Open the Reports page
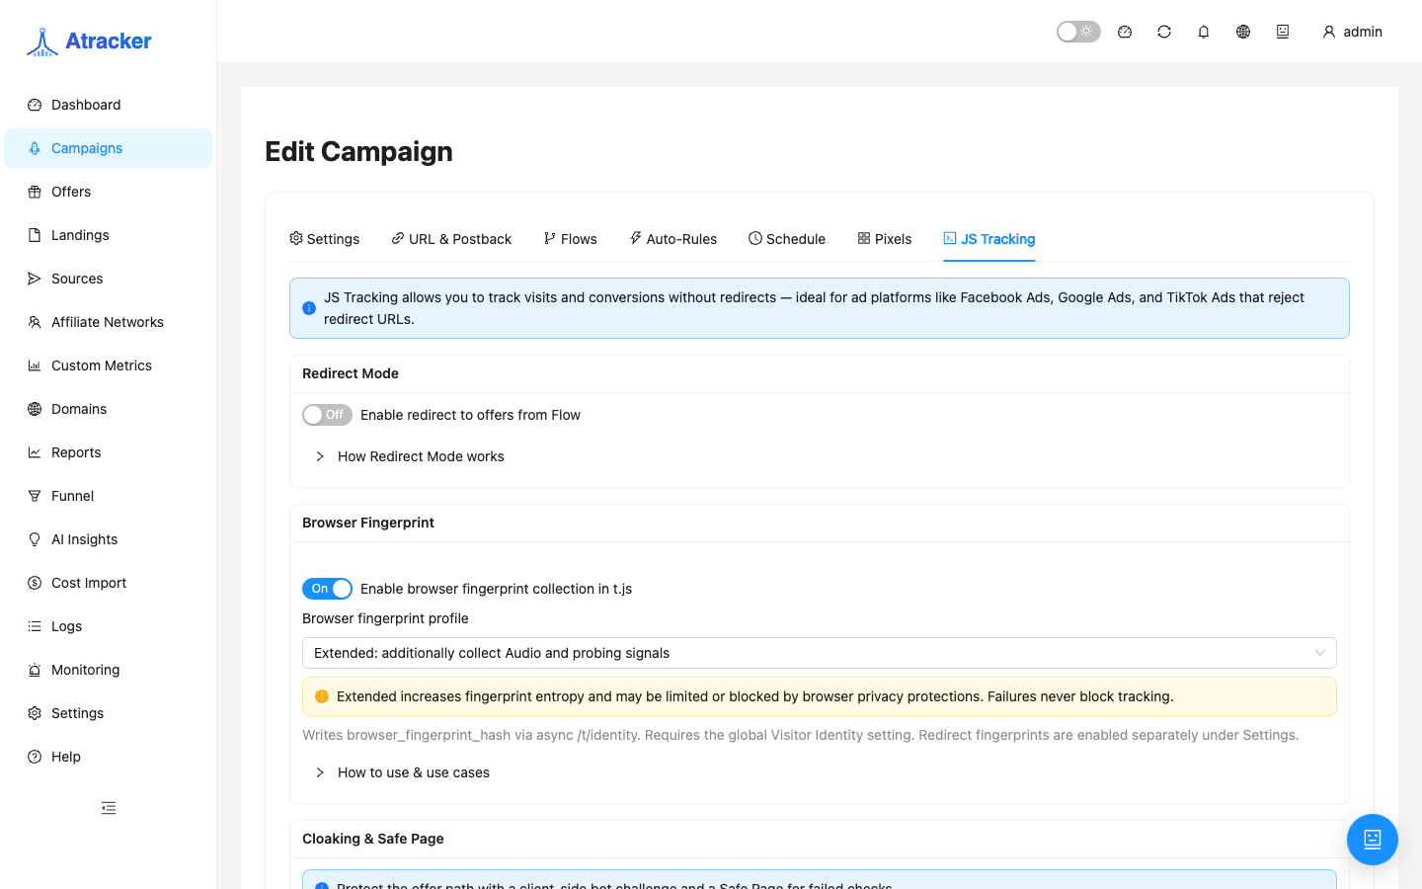 point(109,452)
